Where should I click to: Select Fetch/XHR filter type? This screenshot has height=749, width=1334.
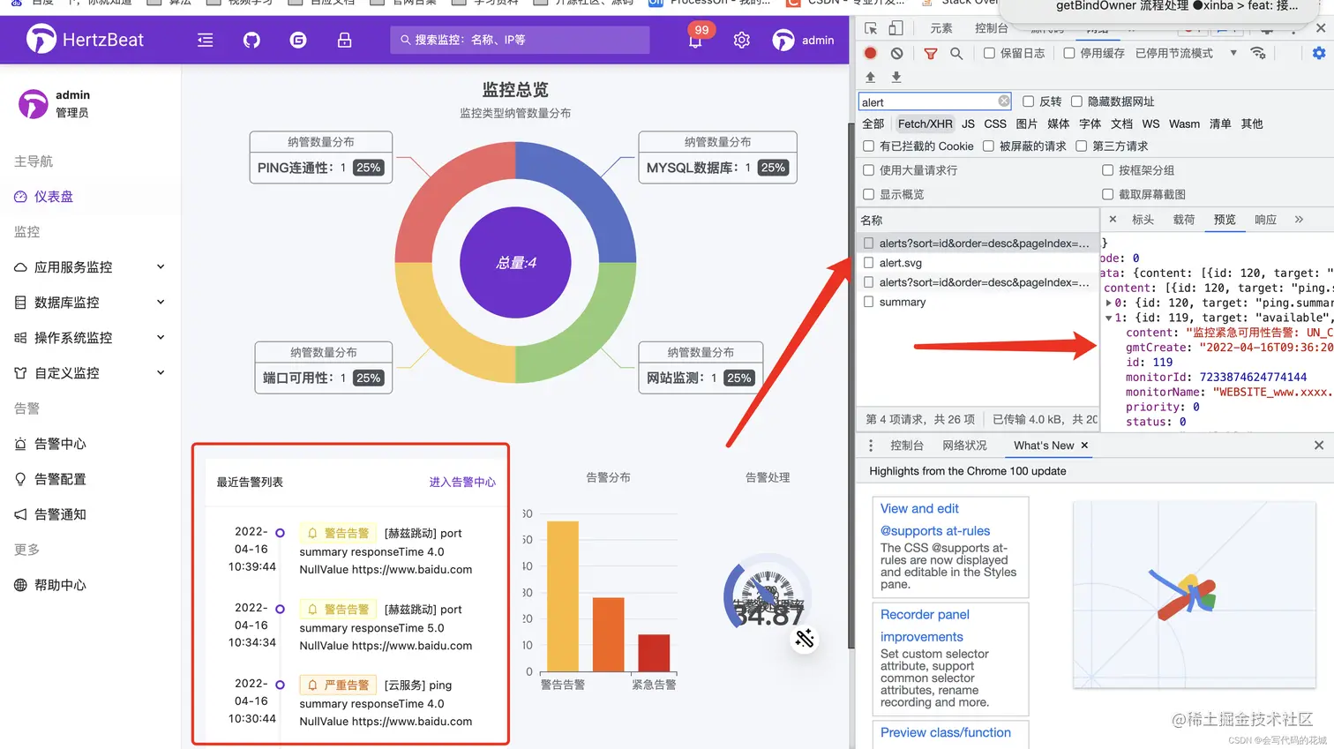[x=925, y=124]
